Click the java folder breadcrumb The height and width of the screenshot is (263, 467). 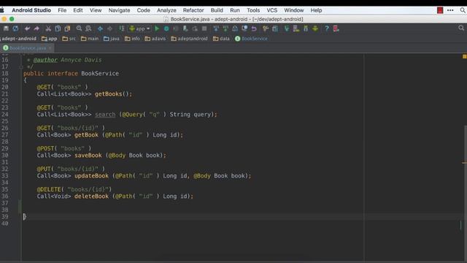coord(112,39)
